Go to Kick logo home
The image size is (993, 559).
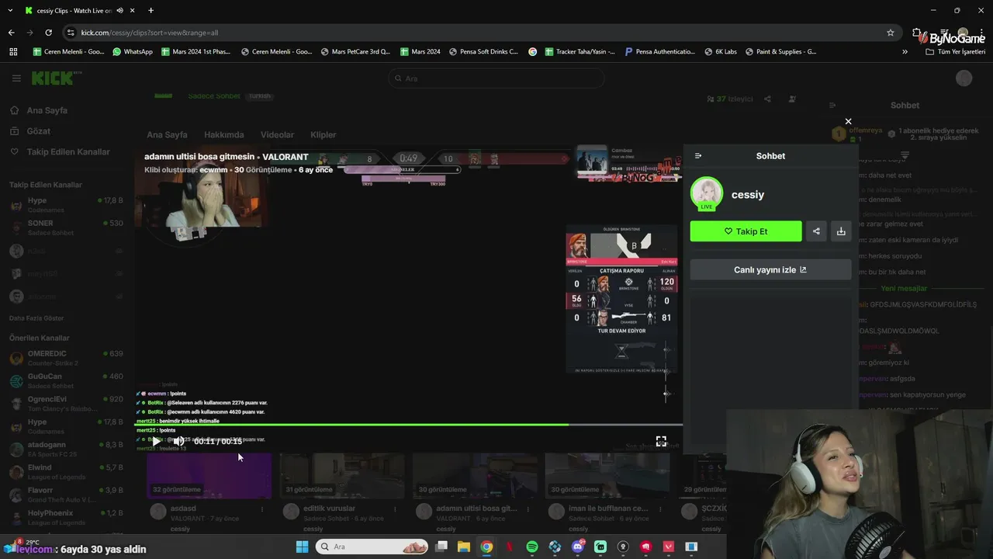pyautogui.click(x=54, y=78)
